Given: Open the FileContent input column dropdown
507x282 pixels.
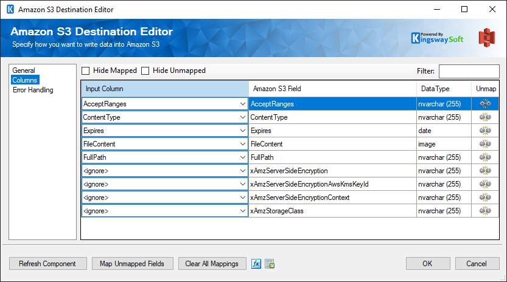Looking at the screenshot, I should pyautogui.click(x=243, y=144).
